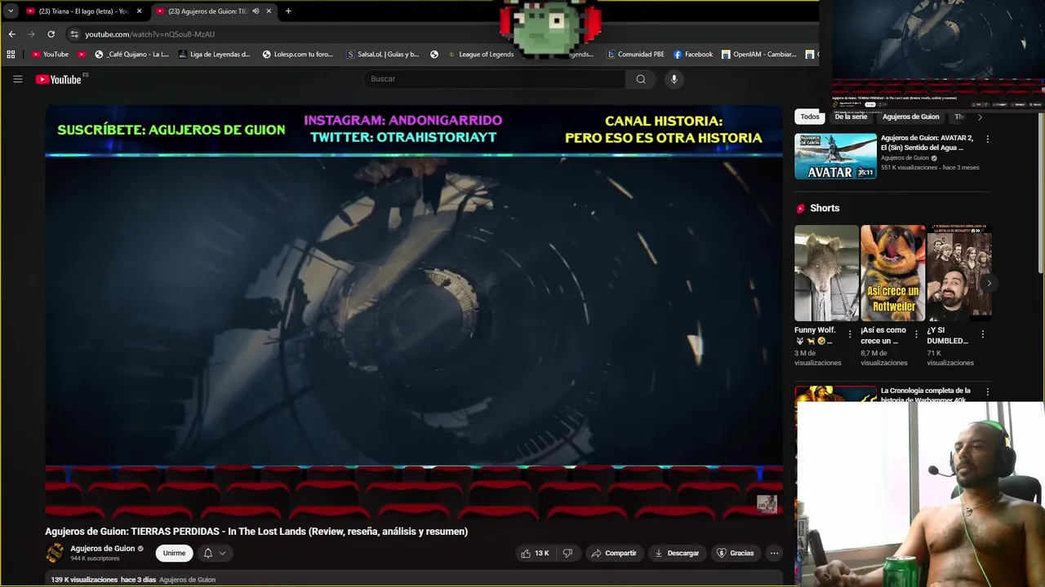Join the channel with Unirme button
The width and height of the screenshot is (1045, 587).
click(x=174, y=553)
